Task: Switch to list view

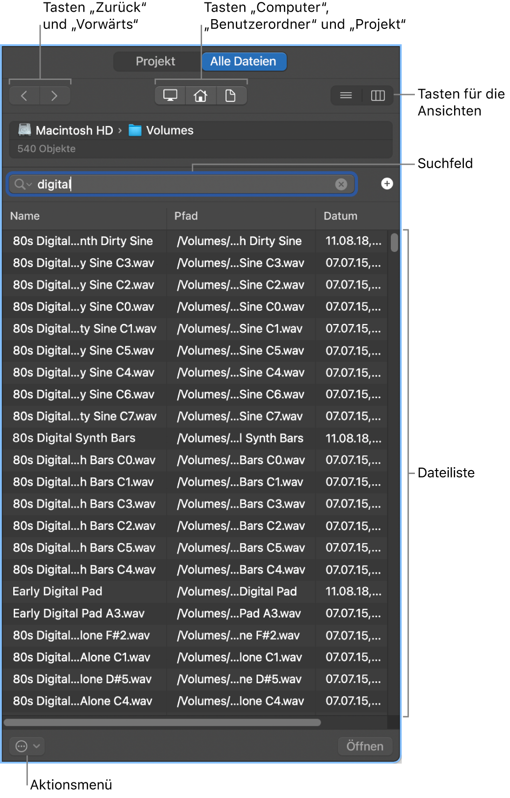Action: click(346, 96)
